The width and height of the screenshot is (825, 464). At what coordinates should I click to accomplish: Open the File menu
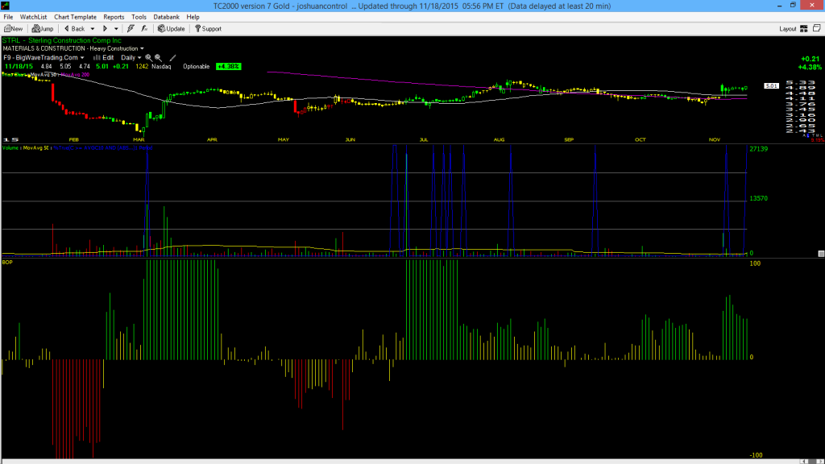point(8,17)
